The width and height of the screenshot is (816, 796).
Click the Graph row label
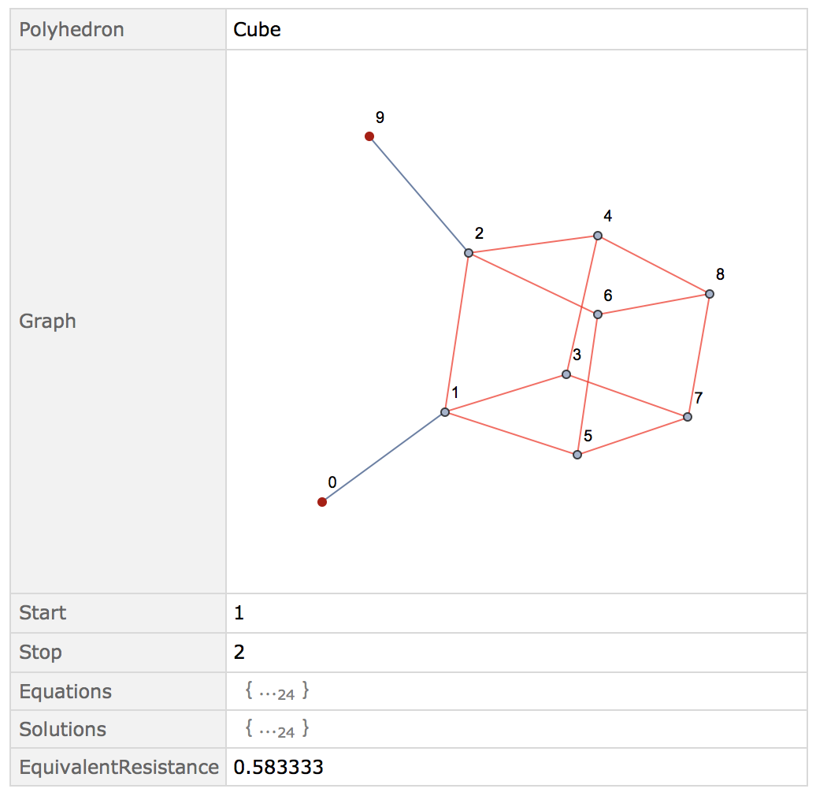(47, 322)
